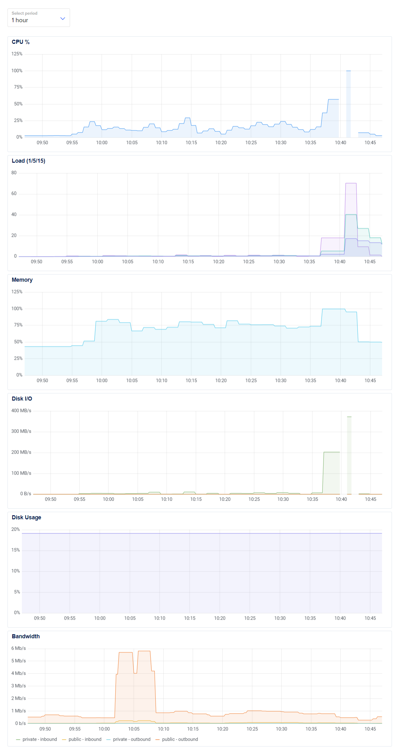Select the 'Memory' panel heading
This screenshot has height=753, width=401.
(22, 280)
